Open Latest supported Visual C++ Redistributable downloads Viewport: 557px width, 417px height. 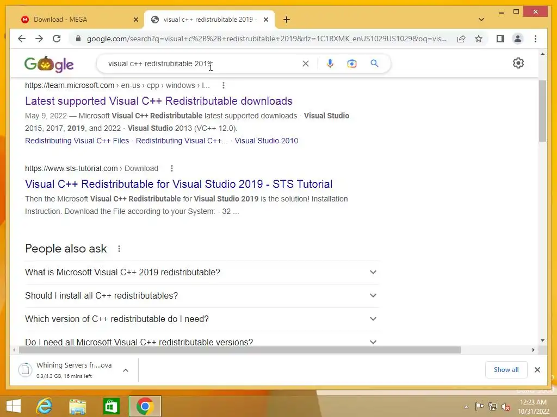coord(158,101)
